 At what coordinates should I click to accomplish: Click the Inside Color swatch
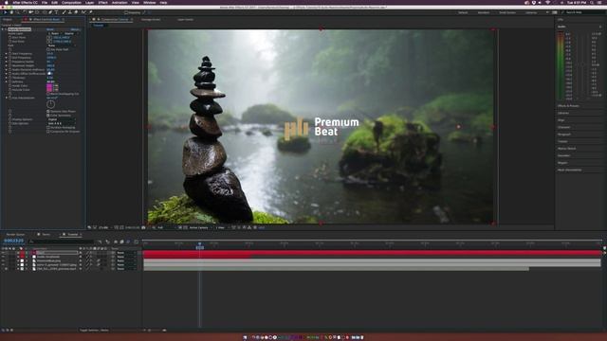coord(49,86)
